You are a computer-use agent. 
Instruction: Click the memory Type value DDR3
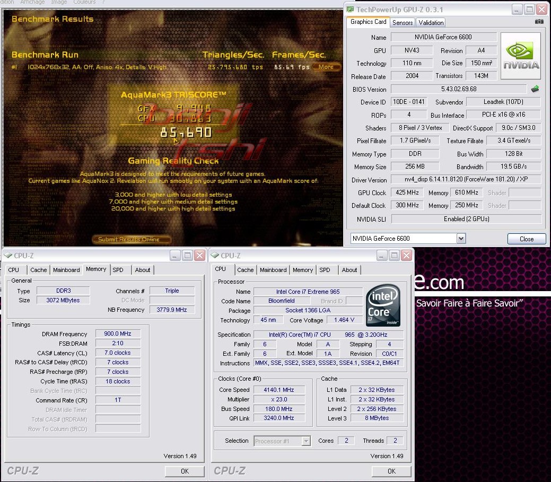click(63, 291)
